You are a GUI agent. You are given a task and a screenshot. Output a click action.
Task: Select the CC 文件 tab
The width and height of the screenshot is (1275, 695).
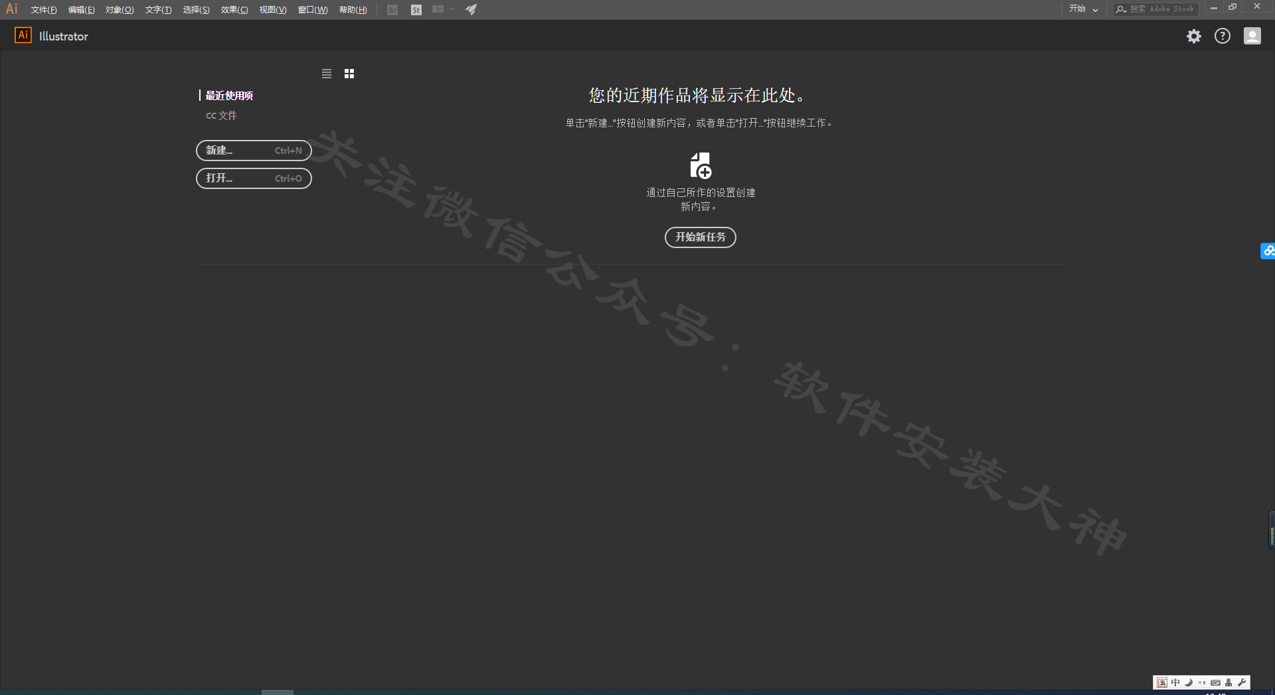tap(221, 115)
